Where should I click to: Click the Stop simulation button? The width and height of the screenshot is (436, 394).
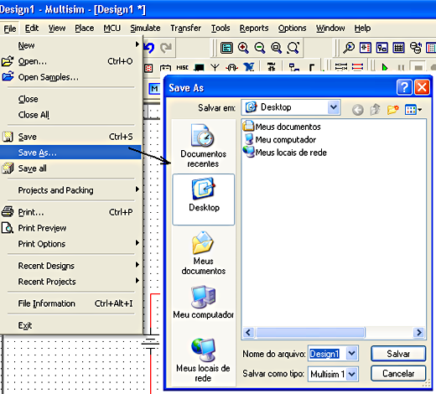pos(418,67)
